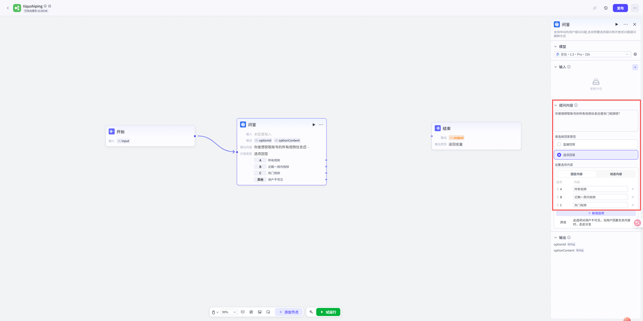Select the 选项回答 radio option
This screenshot has width=643, height=321.
coord(559,155)
